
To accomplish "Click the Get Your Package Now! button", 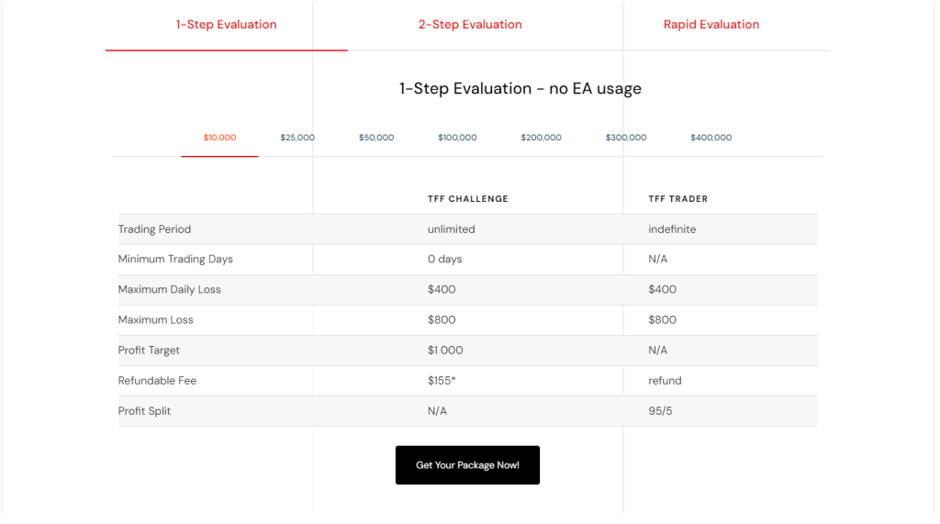I will click(467, 465).
